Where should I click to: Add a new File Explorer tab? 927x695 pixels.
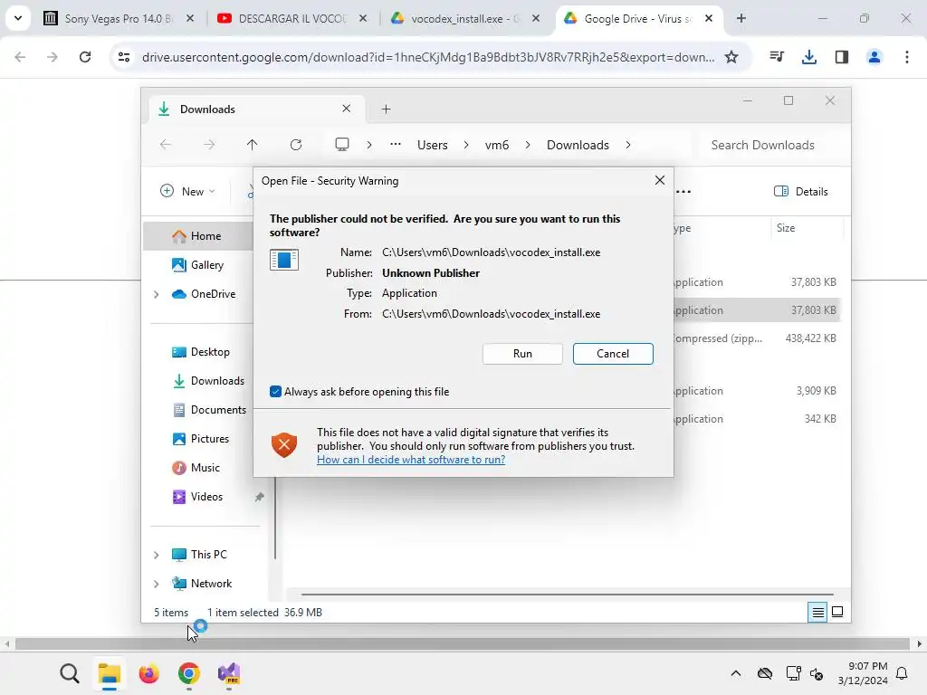(386, 109)
